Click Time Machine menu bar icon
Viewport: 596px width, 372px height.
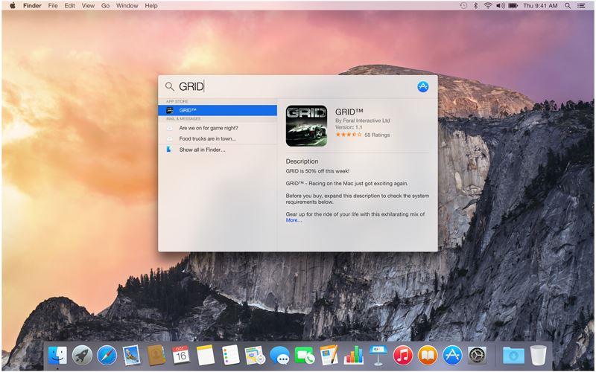pos(463,6)
